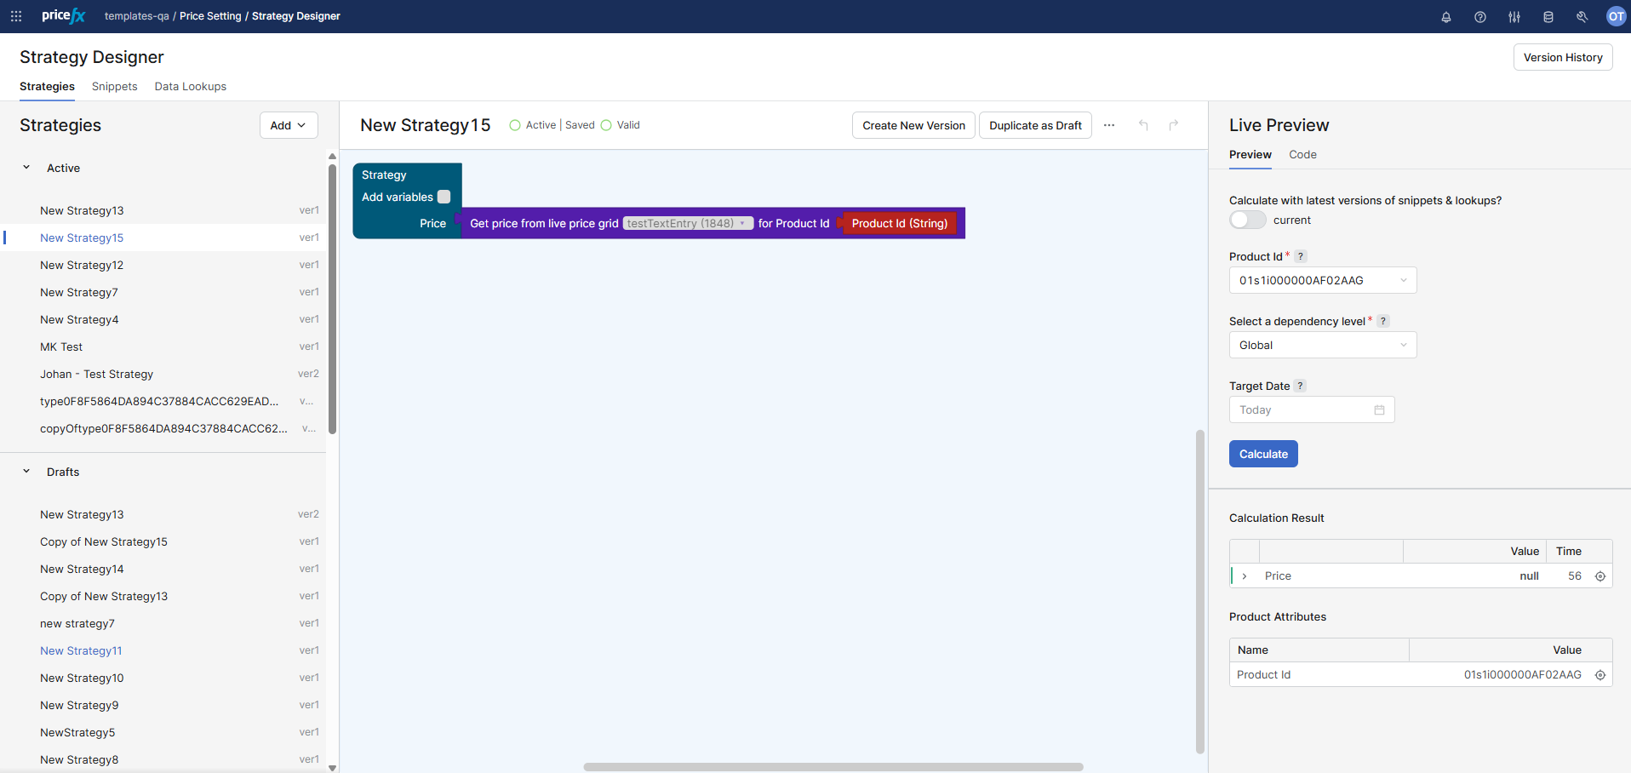1631x773 pixels.
Task: Open the notifications bell icon
Action: [x=1445, y=17]
